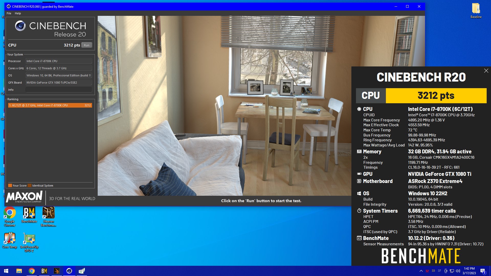Click the red 32 temperature tray icon
The height and width of the screenshot is (276, 491).
click(427, 271)
